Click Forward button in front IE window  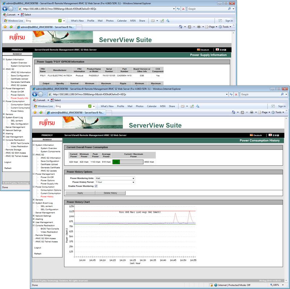41,94
